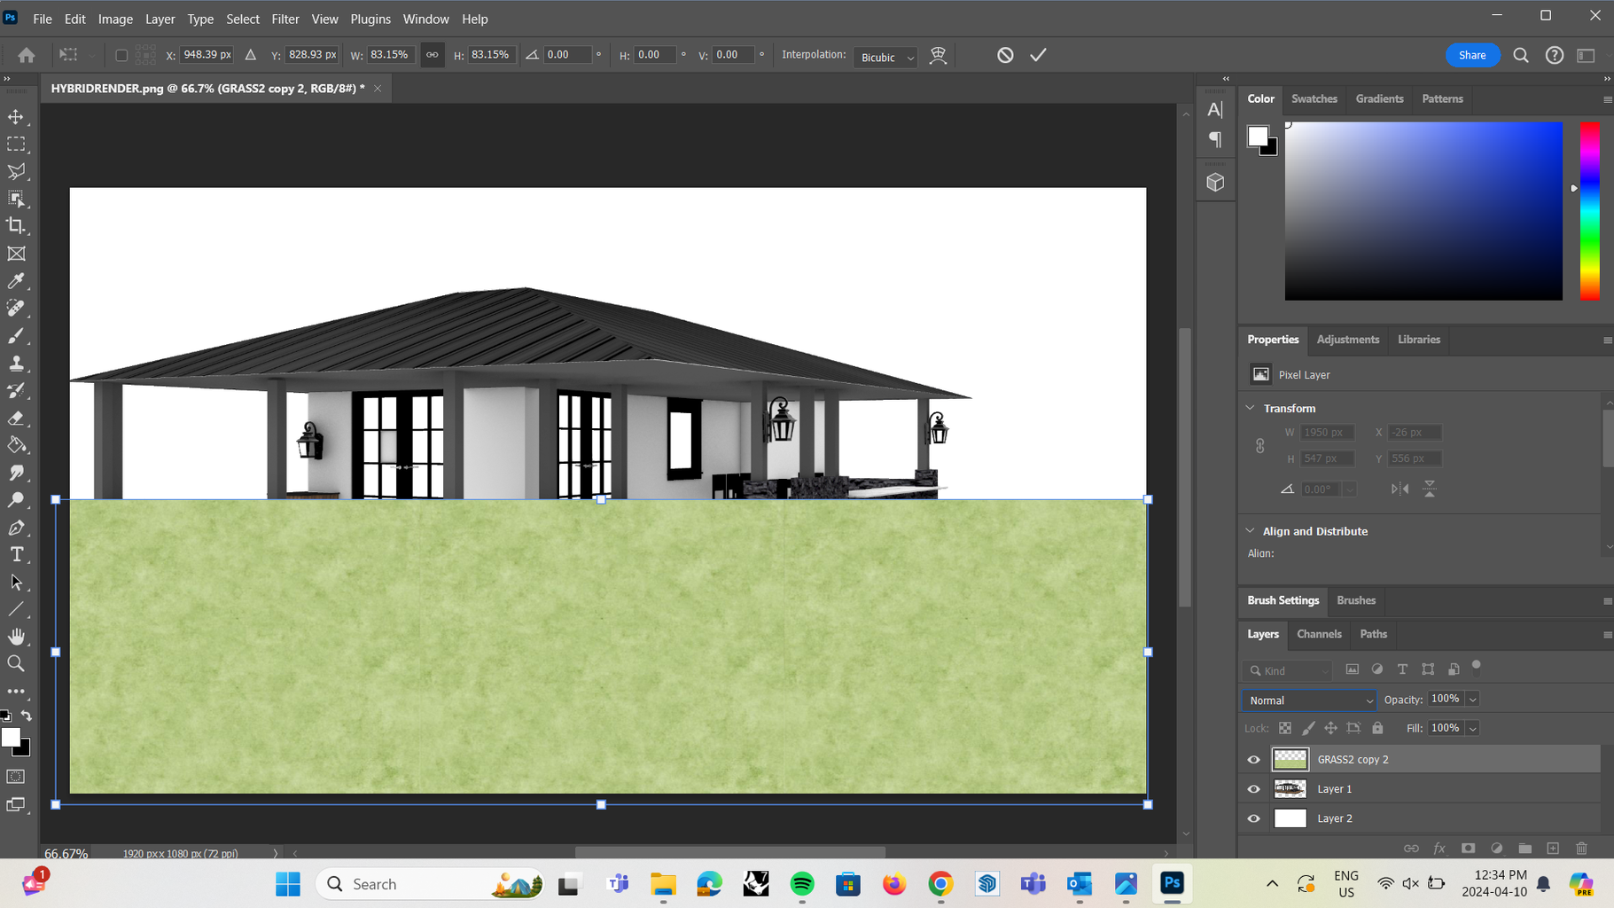The image size is (1614, 908).
Task: Choose the Clone Stamp tool
Action: (17, 363)
